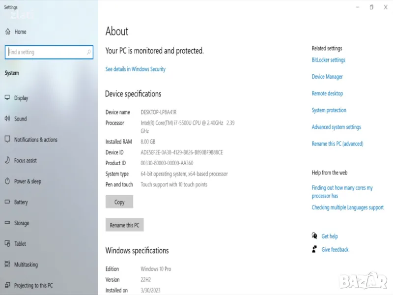Open the Tablet settings page
Viewport: 393px width, 295px height.
click(x=20, y=244)
